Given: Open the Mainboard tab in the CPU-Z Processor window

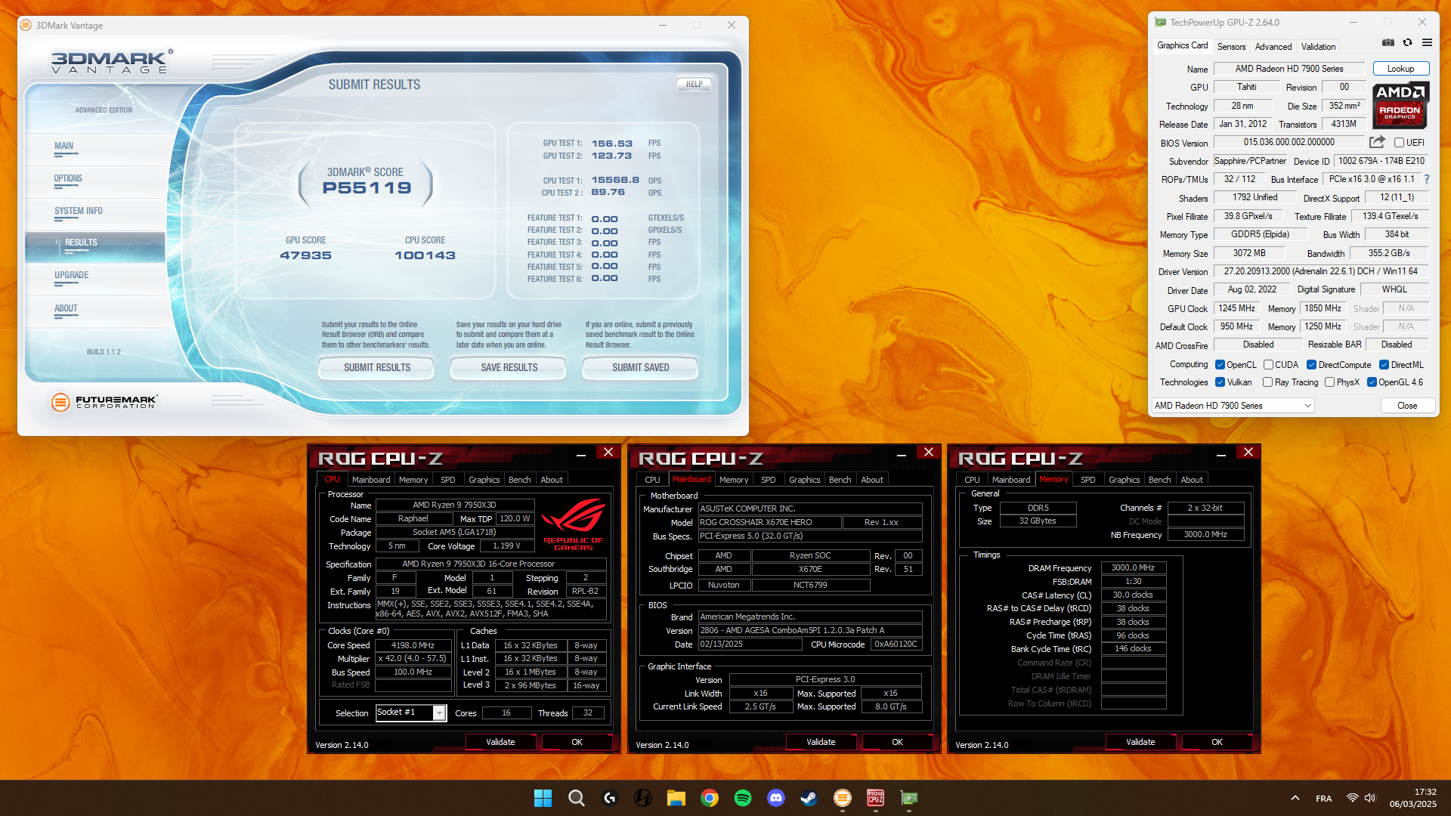Looking at the screenshot, I should pos(371,480).
